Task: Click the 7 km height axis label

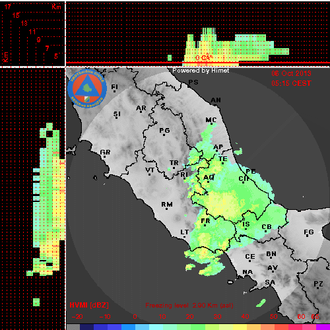Action: [47, 48]
